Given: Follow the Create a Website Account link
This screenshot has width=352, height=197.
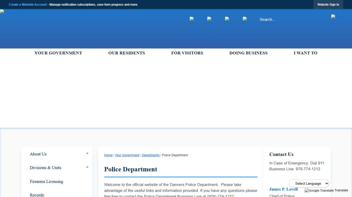Looking at the screenshot, I should (x=28, y=5).
